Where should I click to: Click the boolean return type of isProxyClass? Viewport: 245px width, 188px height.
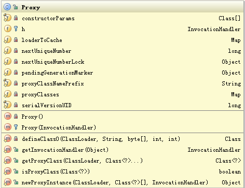click(230, 171)
